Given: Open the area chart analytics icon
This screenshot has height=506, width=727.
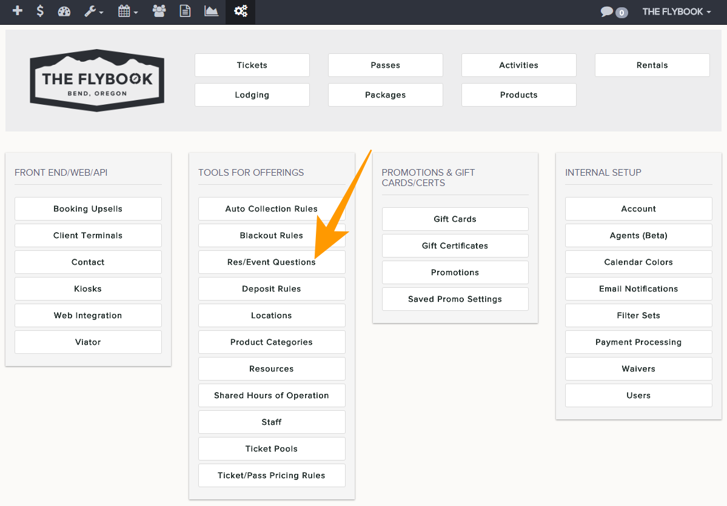Looking at the screenshot, I should (212, 11).
